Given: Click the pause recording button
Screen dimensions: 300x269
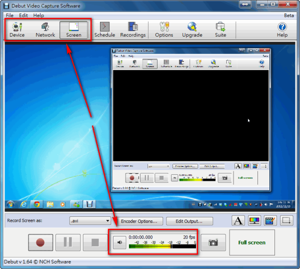Looking at the screenshot, I should click(x=68, y=242).
